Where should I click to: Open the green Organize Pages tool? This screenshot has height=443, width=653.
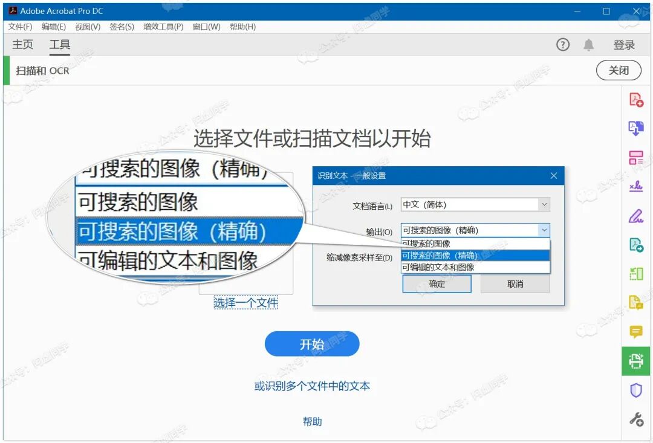tap(636, 274)
